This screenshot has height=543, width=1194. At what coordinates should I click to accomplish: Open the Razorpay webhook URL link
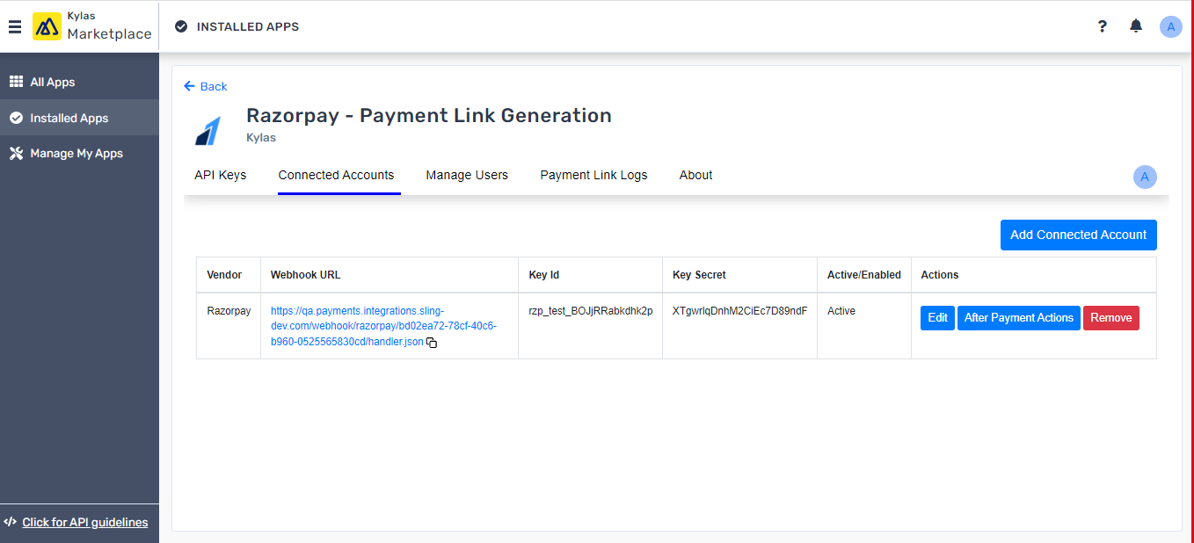[383, 326]
